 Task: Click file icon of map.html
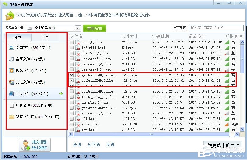click(x=77, y=130)
